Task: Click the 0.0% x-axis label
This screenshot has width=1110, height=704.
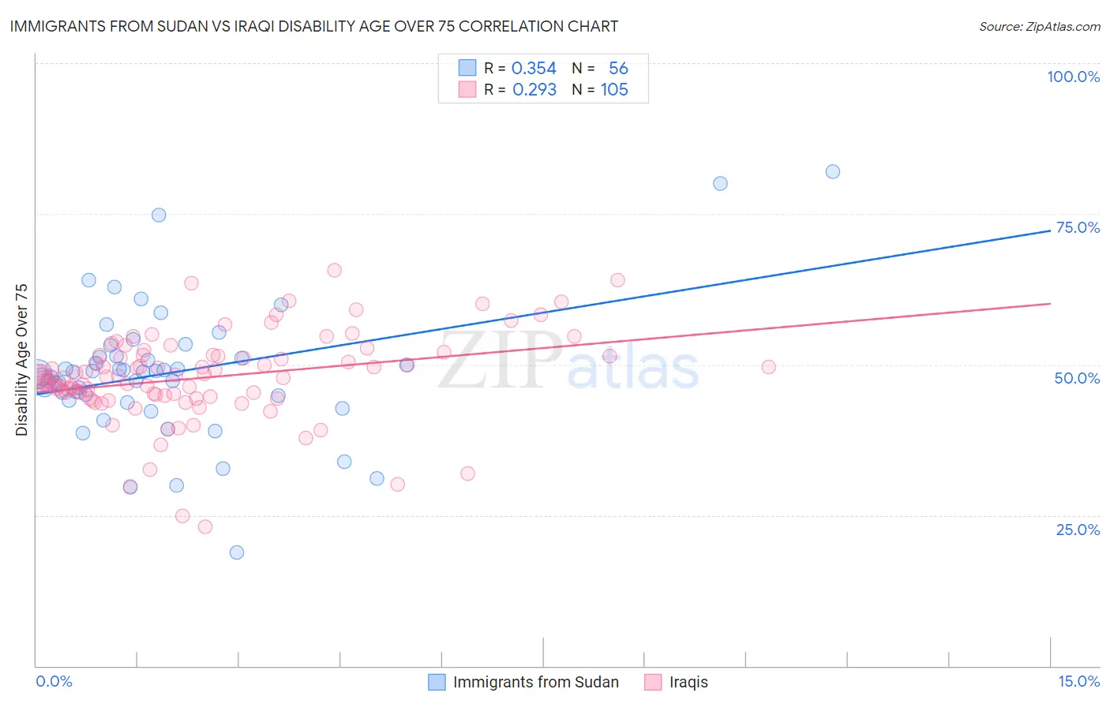Action: (x=54, y=681)
